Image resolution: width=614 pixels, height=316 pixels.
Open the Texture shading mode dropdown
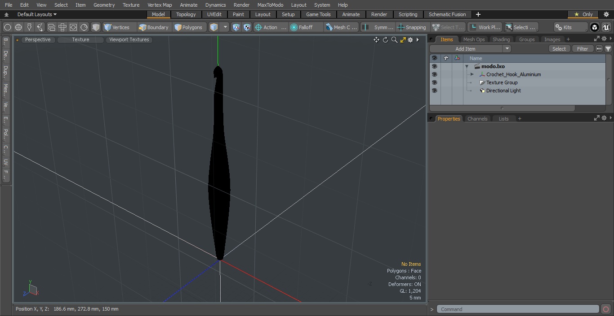80,39
